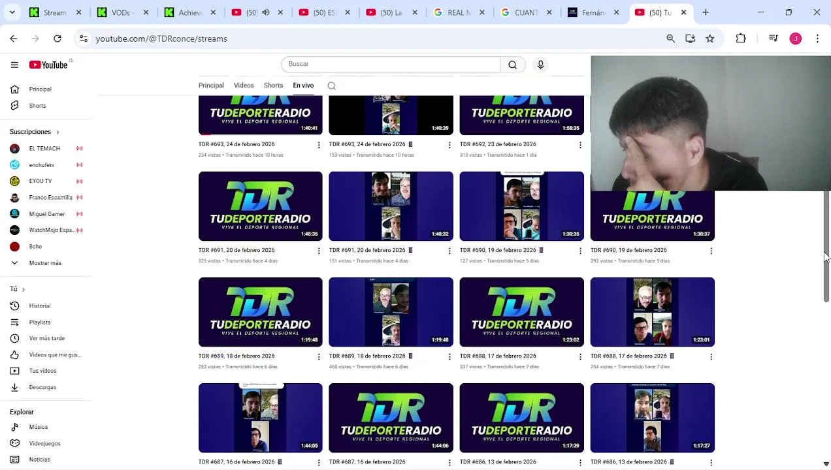The width and height of the screenshot is (831, 470).
Task: Open Videojuegos in Explorar section
Action: coord(46,443)
